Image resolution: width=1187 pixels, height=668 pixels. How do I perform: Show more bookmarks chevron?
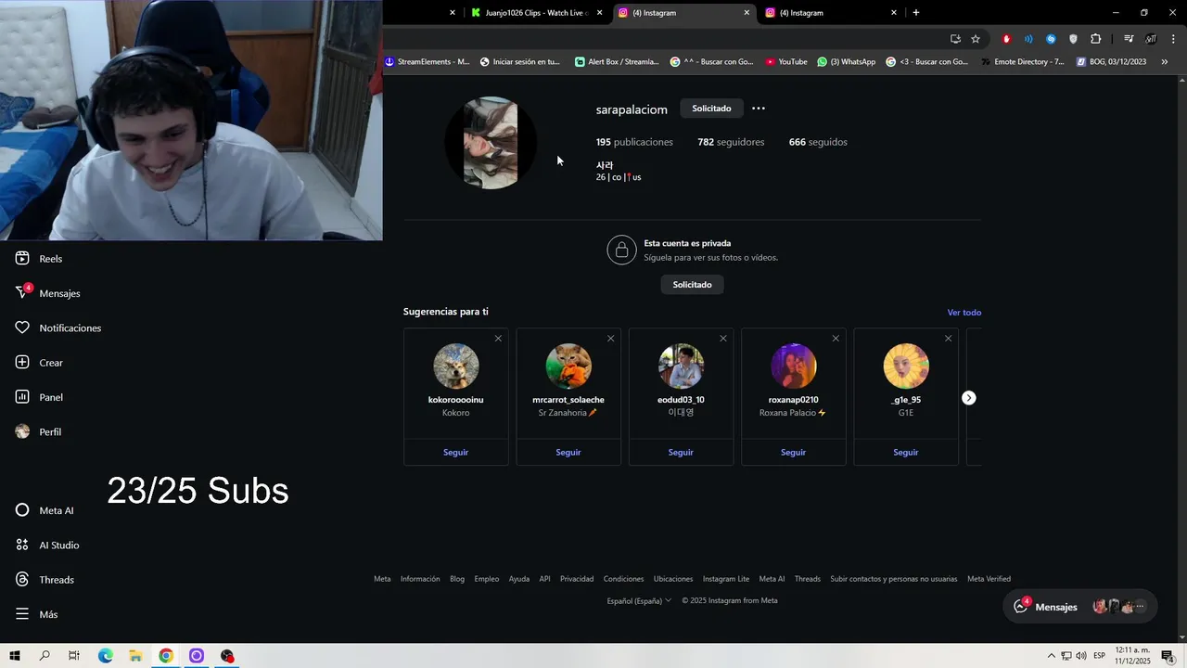click(1165, 62)
